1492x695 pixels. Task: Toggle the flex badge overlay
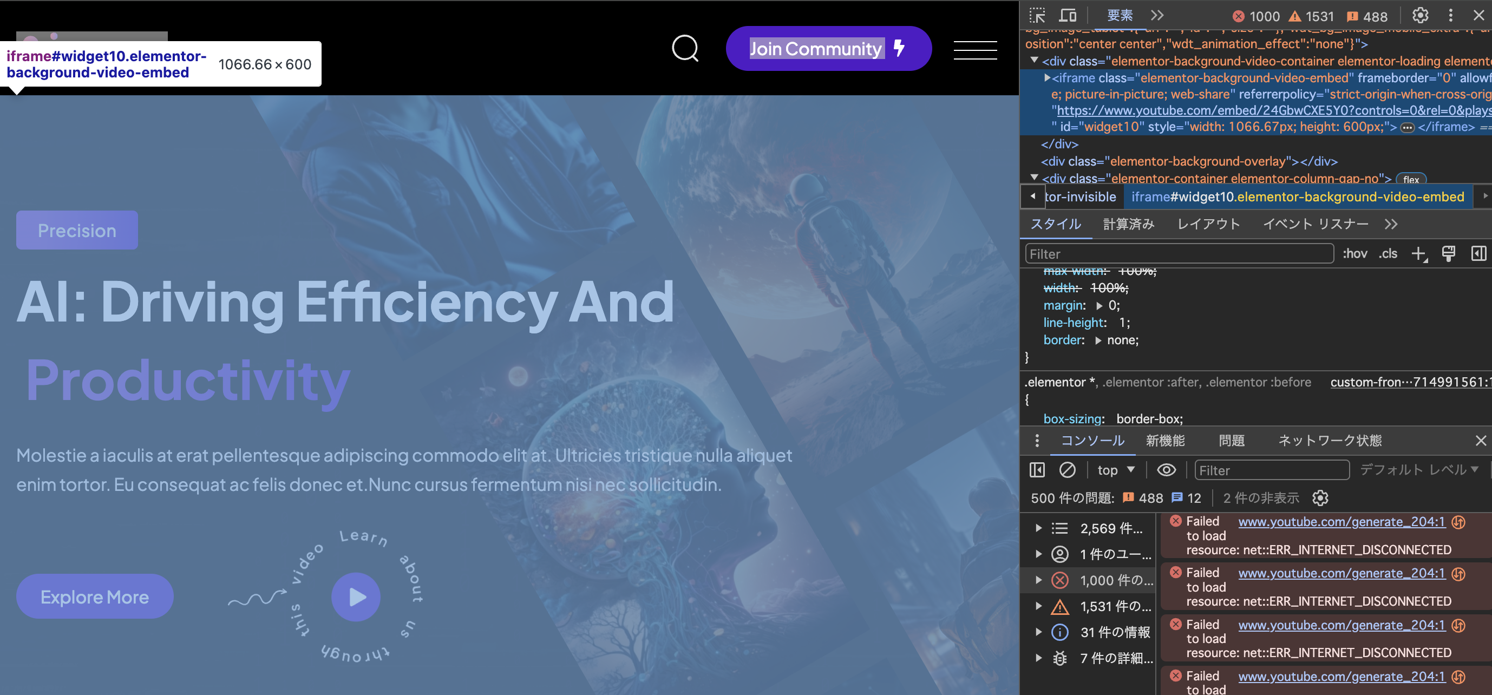[x=1411, y=179]
